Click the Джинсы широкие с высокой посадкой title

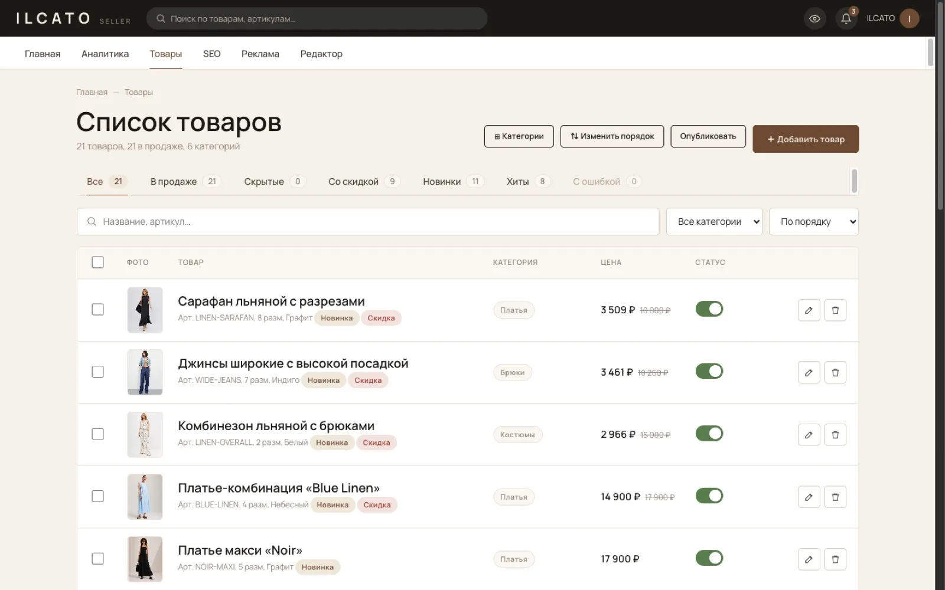point(293,363)
